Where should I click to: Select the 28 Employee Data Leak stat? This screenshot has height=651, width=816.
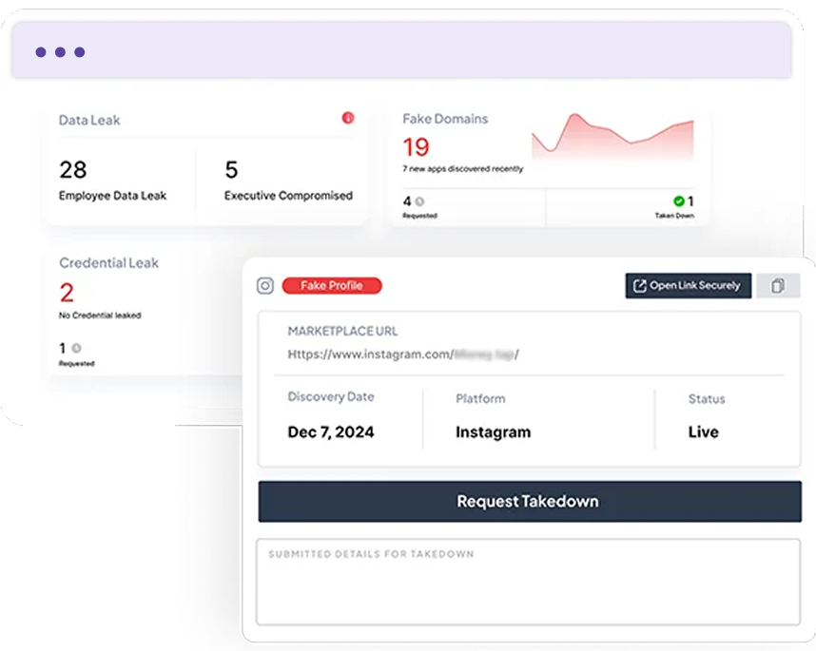112,181
